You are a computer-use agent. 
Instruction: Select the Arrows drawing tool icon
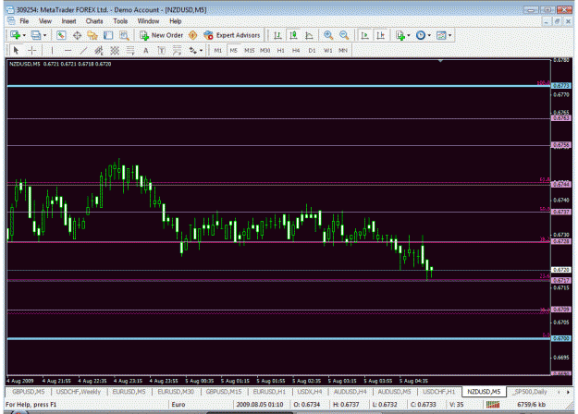(192, 51)
